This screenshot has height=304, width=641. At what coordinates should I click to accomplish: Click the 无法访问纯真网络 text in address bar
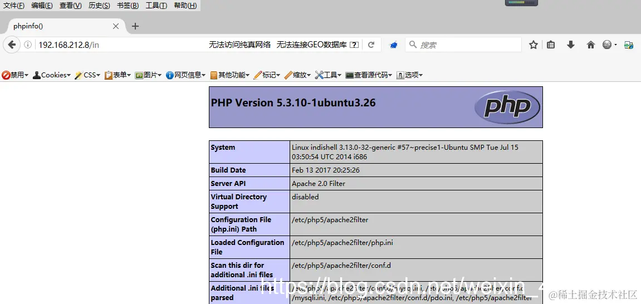[x=239, y=45]
